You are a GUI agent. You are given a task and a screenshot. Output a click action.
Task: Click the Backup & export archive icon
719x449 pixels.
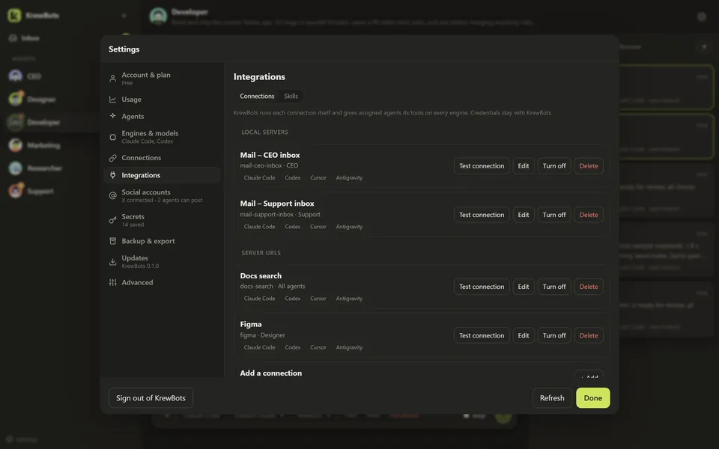click(113, 241)
